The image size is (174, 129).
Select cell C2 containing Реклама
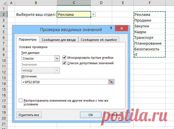click(x=74, y=14)
